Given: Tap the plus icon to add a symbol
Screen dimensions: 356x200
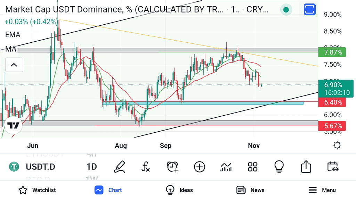Looking at the screenshot, I should [x=199, y=167].
